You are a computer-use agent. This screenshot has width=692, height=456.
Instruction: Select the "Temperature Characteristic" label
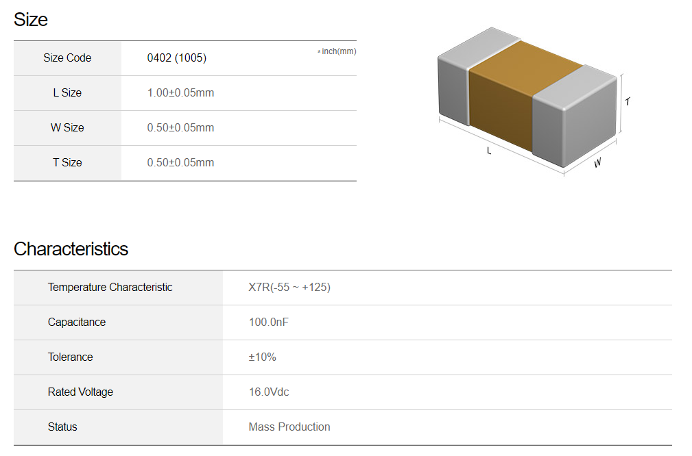point(110,288)
